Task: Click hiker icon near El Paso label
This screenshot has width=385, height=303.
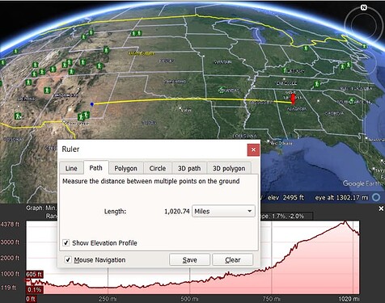Action: [81, 116]
